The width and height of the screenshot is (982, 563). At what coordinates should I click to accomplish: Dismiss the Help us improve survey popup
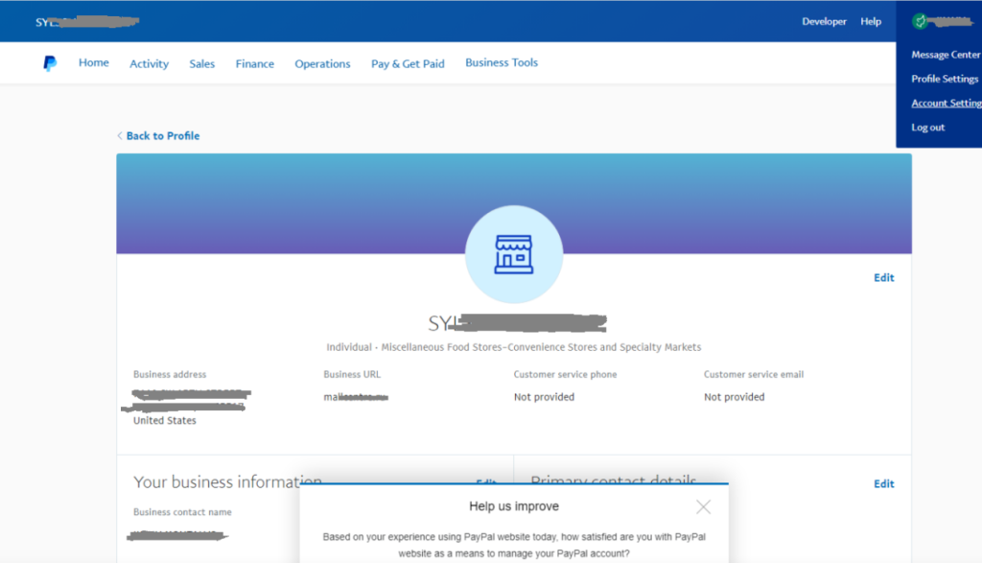point(703,506)
